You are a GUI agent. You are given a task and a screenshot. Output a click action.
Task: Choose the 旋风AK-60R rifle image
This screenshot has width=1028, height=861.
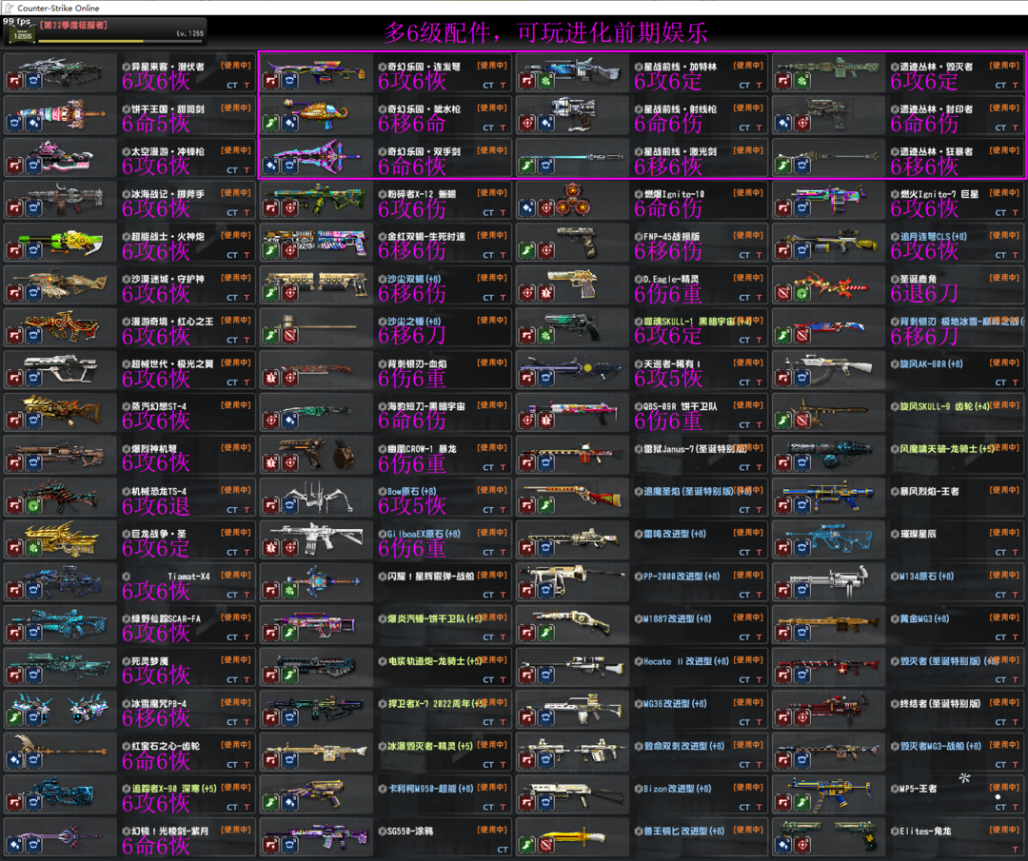[829, 369]
